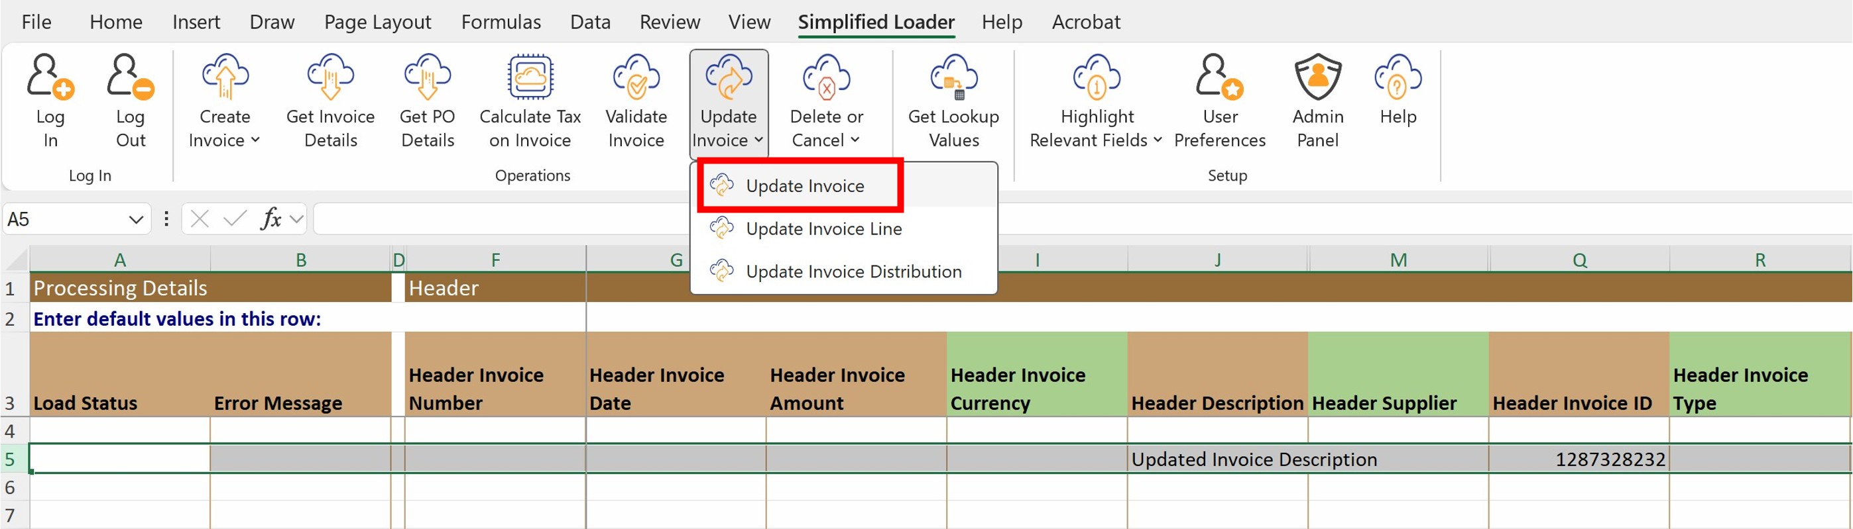Viewport: 1853px width, 529px height.
Task: Click the Get Lookup Values icon
Action: tap(954, 76)
